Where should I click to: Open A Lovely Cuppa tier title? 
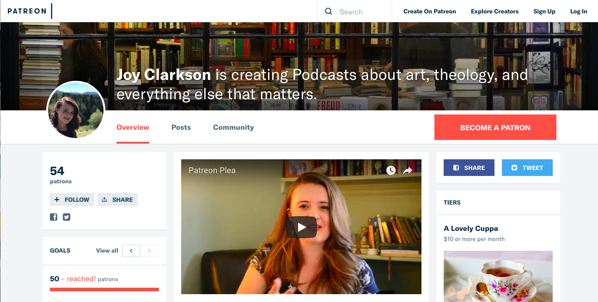pos(471,229)
